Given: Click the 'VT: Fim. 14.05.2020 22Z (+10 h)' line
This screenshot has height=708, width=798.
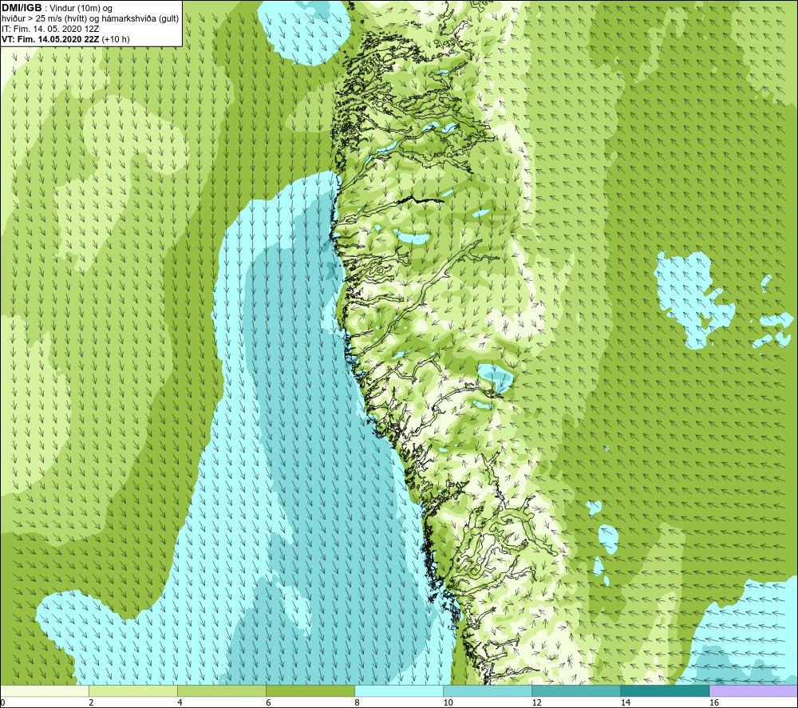Looking at the screenshot, I should click(x=65, y=39).
